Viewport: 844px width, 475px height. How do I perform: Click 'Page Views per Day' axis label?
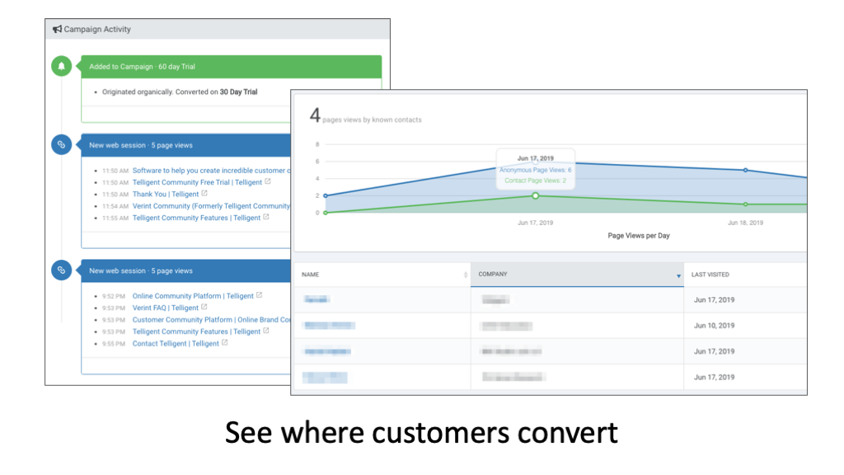[x=639, y=235]
